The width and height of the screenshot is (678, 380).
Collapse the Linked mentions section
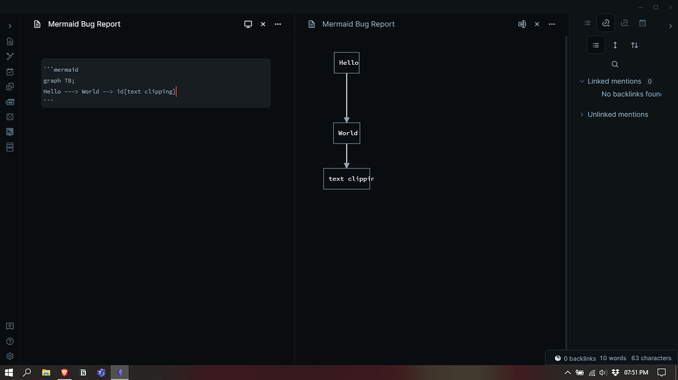tap(582, 81)
